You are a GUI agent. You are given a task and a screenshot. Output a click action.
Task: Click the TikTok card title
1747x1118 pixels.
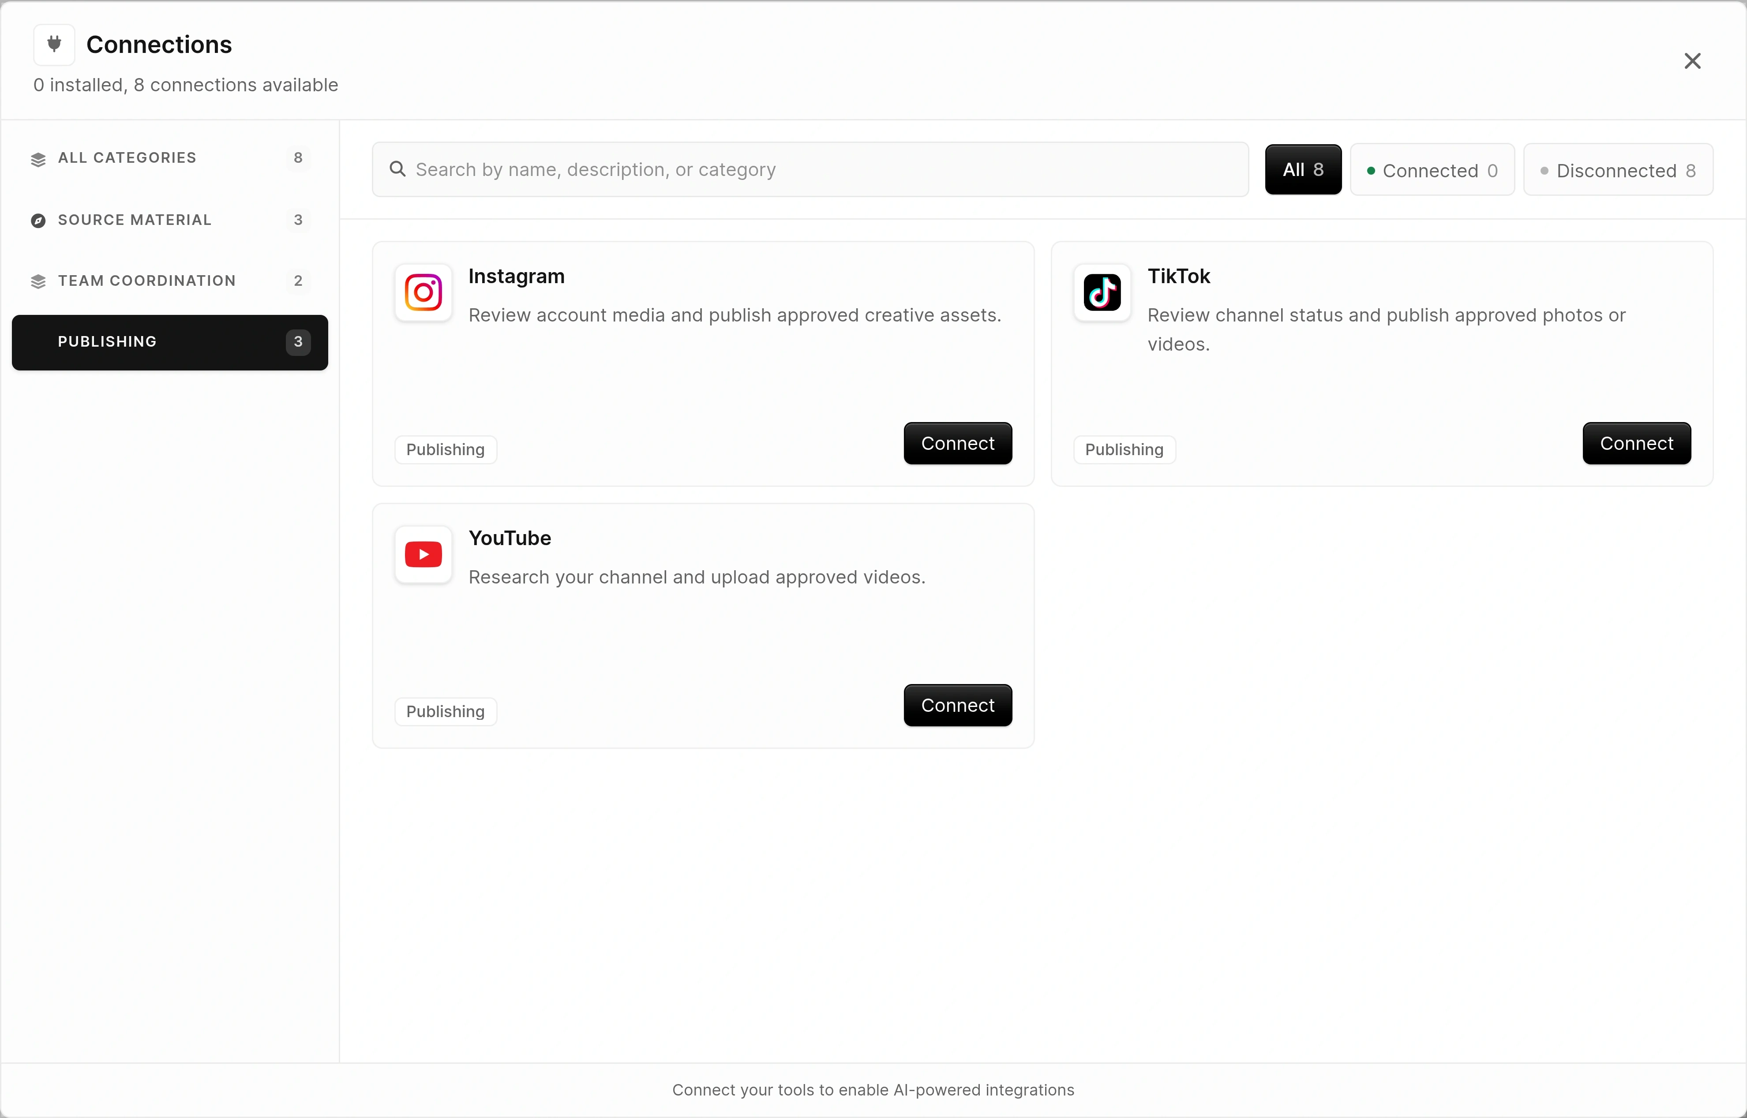click(x=1178, y=277)
